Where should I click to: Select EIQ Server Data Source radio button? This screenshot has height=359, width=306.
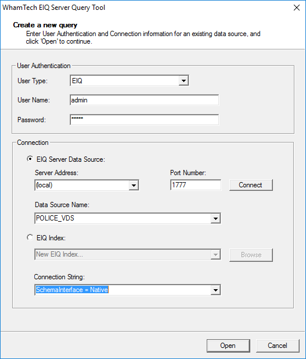(x=30, y=159)
